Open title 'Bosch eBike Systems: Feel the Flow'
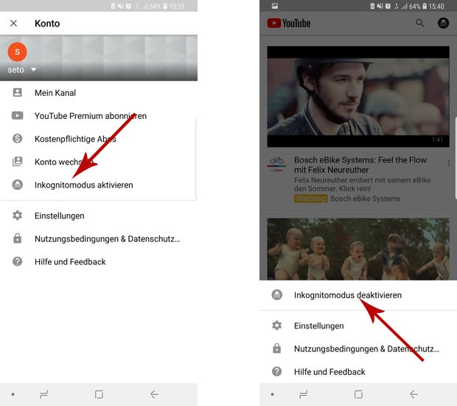The height and width of the screenshot is (406, 457). 360,165
